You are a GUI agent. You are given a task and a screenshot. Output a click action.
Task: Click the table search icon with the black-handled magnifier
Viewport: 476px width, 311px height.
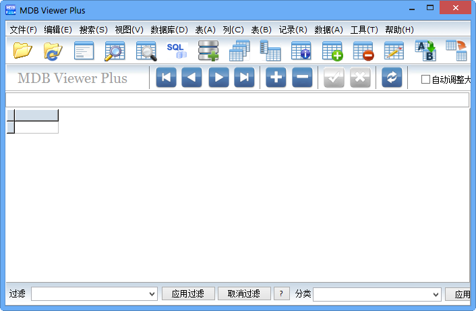point(146,51)
